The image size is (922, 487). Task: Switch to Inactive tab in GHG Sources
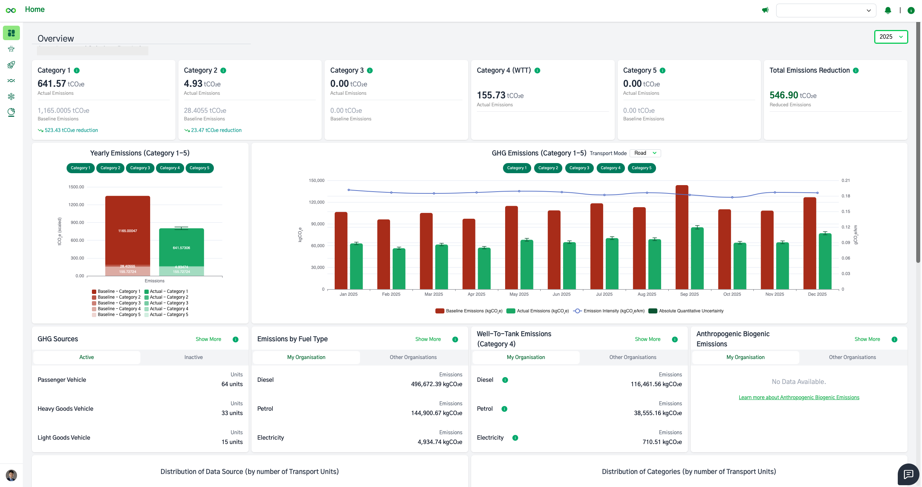point(194,357)
